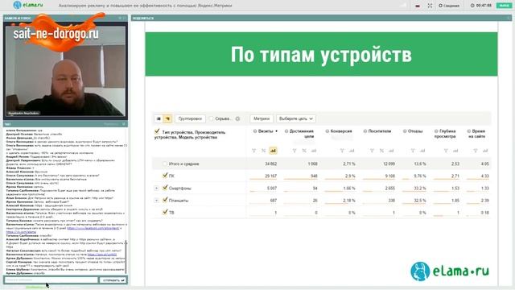The width and height of the screenshot is (515, 290).
Task: Click the chart icon under Отказы
Action: pyautogui.click(x=422, y=151)
